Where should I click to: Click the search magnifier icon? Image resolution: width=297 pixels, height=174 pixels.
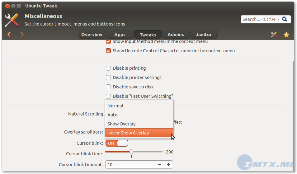[x=285, y=19]
